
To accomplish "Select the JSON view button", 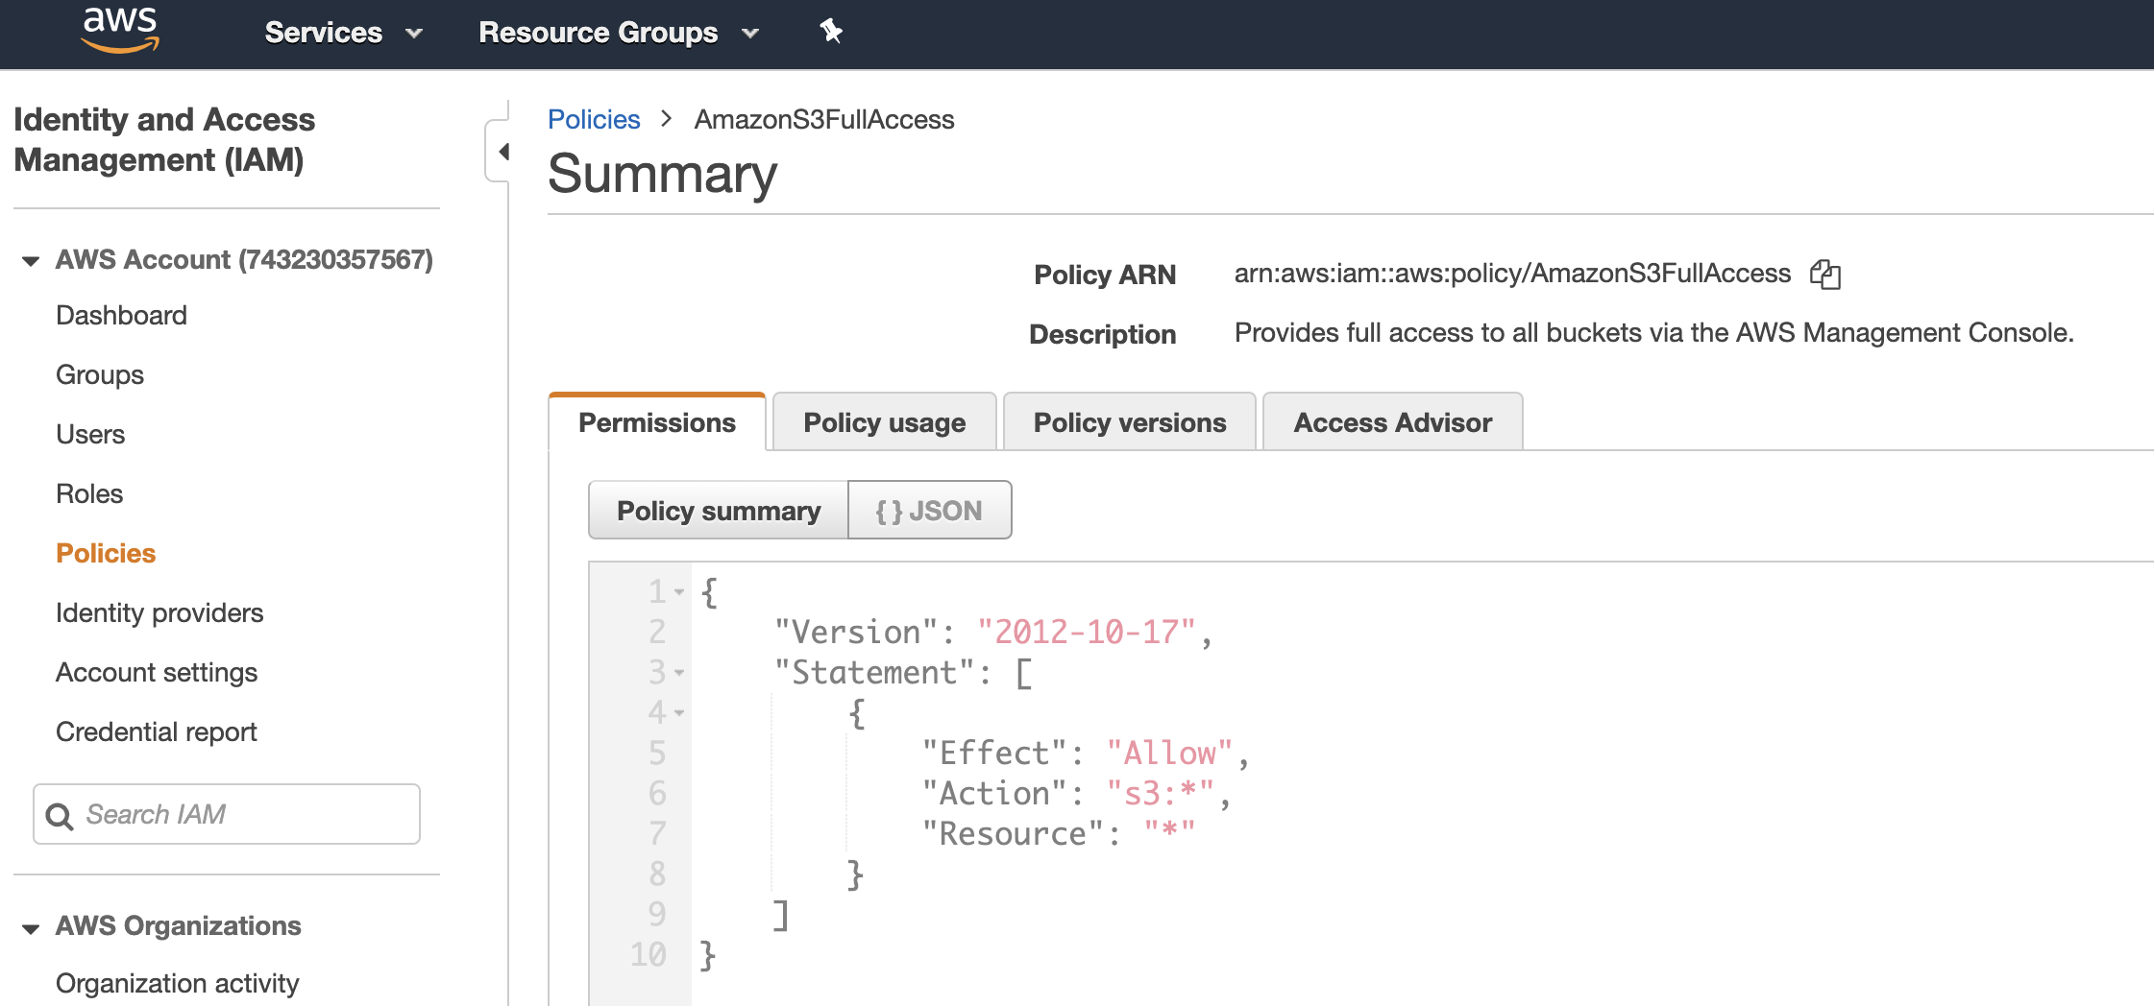I will click(929, 511).
